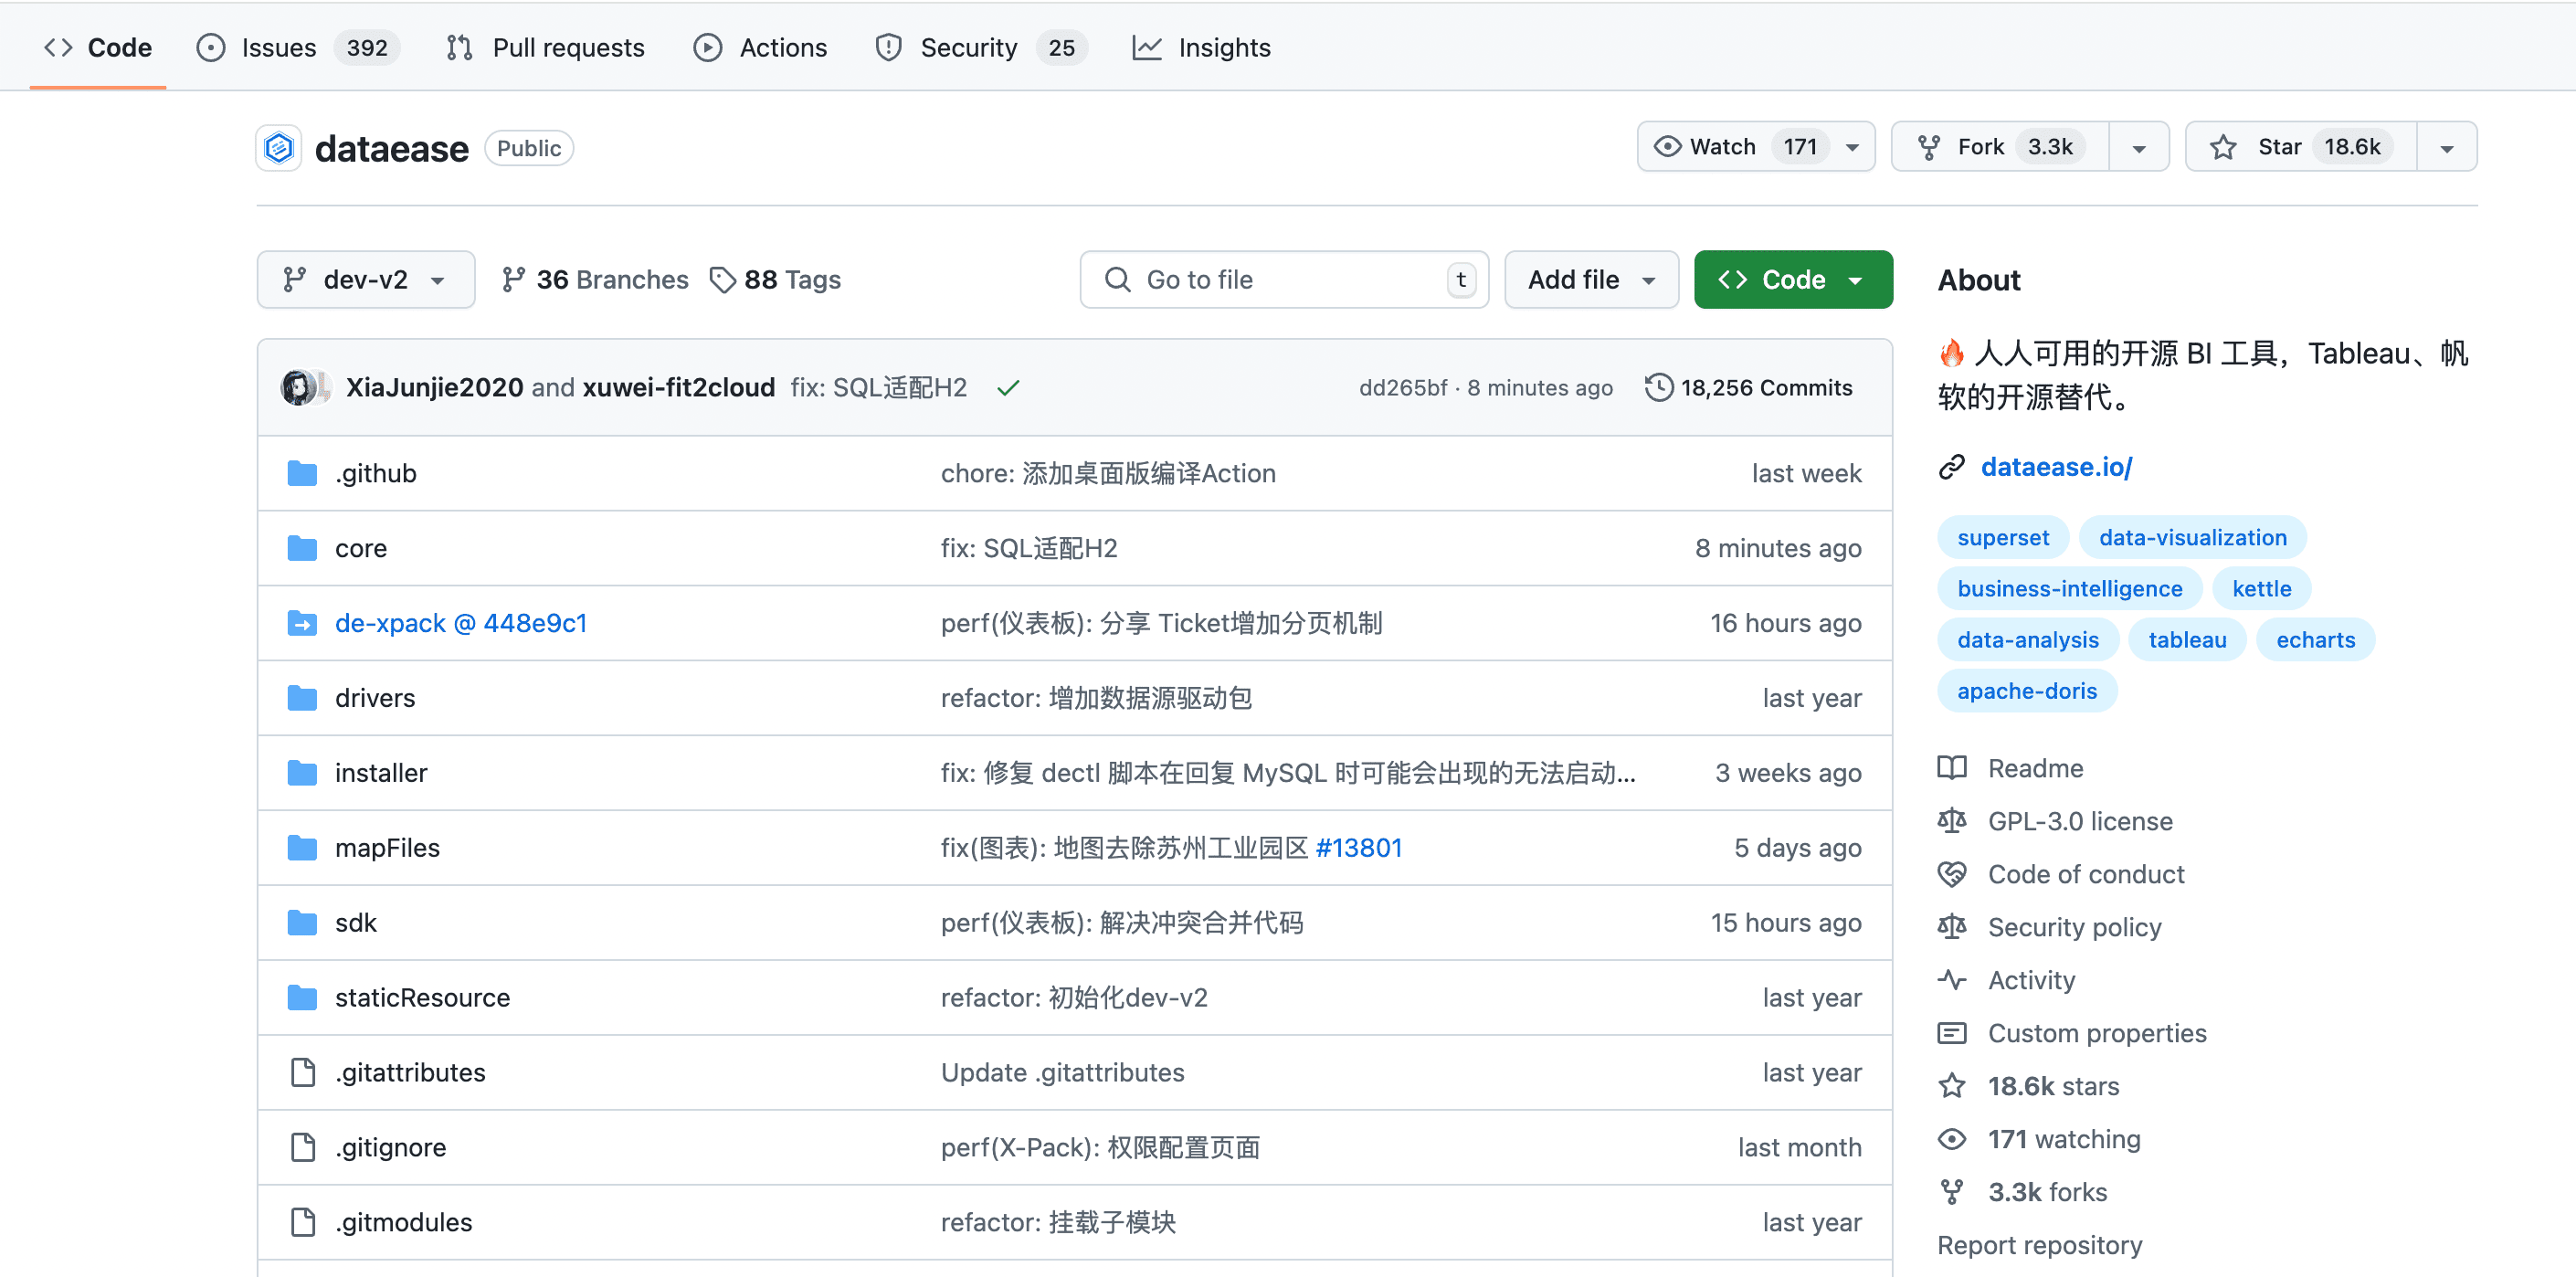Open the core folder icon

coord(302,547)
